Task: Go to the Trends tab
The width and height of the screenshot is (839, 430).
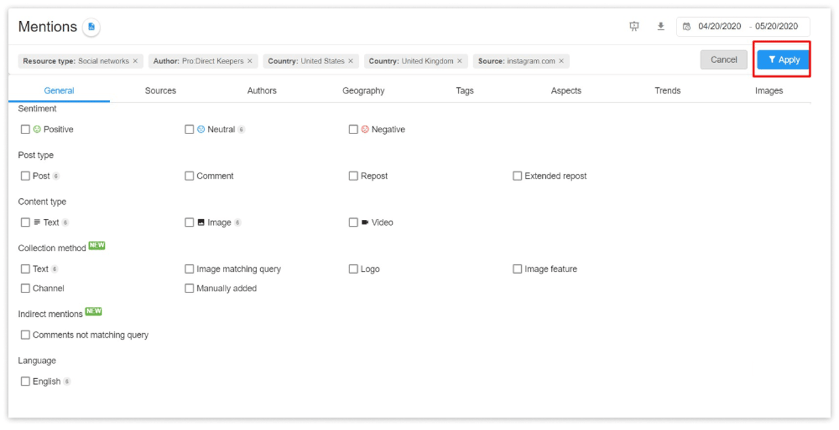Action: pos(667,91)
